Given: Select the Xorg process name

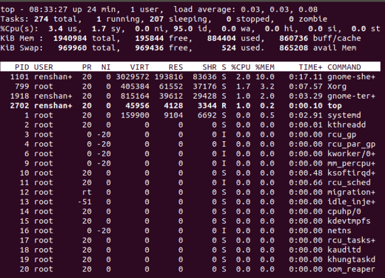Looking at the screenshot, I should (x=337, y=86).
